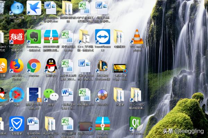Launch Youku (优酷) shortcut

pos(17,95)
